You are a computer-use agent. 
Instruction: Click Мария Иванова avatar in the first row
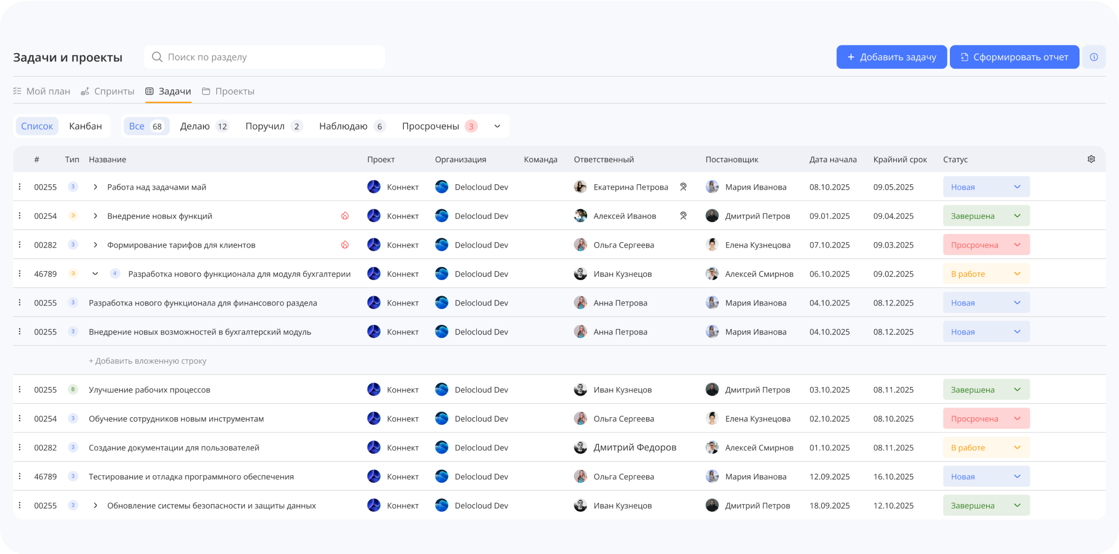pyautogui.click(x=712, y=186)
